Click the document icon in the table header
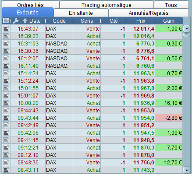 click(x=6, y=21)
